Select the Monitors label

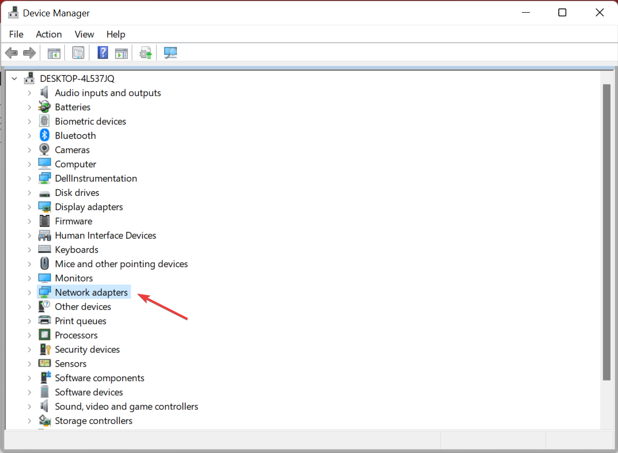(74, 278)
